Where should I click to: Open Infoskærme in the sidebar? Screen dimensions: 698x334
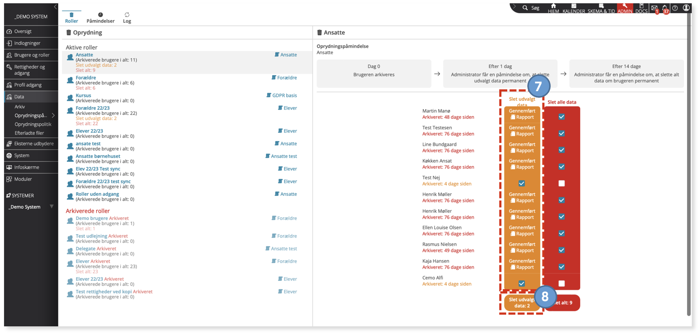coord(31,167)
